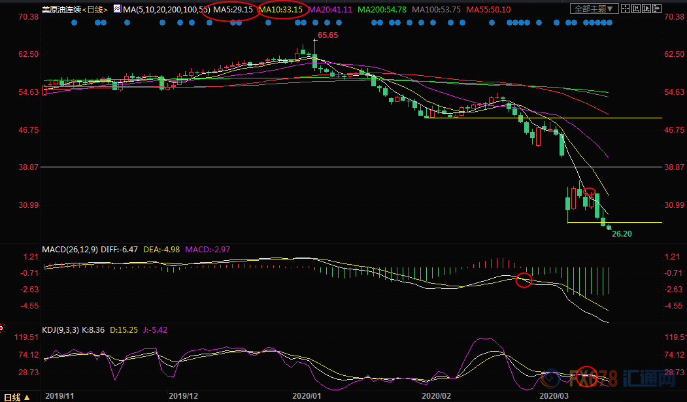This screenshot has width=687, height=402.
Task: Click the 美原油连续 chart title
Action: coord(63,10)
